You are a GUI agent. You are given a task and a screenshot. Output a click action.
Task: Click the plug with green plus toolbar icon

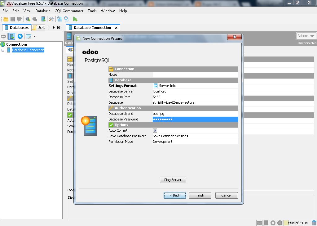(28, 19)
